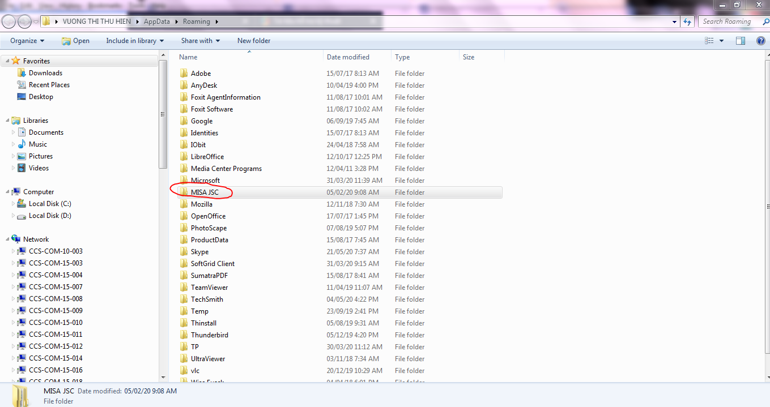The width and height of the screenshot is (770, 407).
Task: Expand the Documents library node
Action: [x=14, y=132]
